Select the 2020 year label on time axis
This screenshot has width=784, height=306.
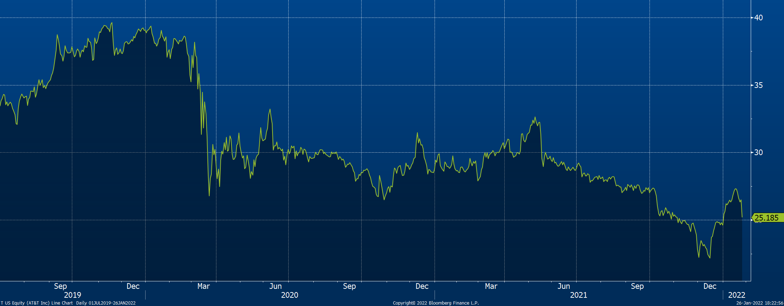click(289, 295)
